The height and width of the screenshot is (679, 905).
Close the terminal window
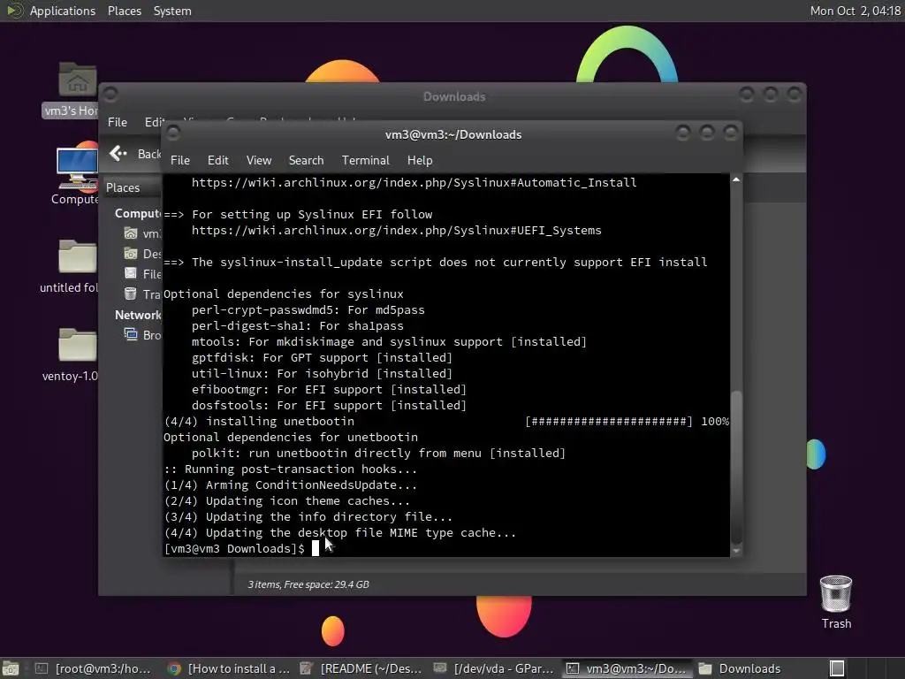click(x=731, y=134)
